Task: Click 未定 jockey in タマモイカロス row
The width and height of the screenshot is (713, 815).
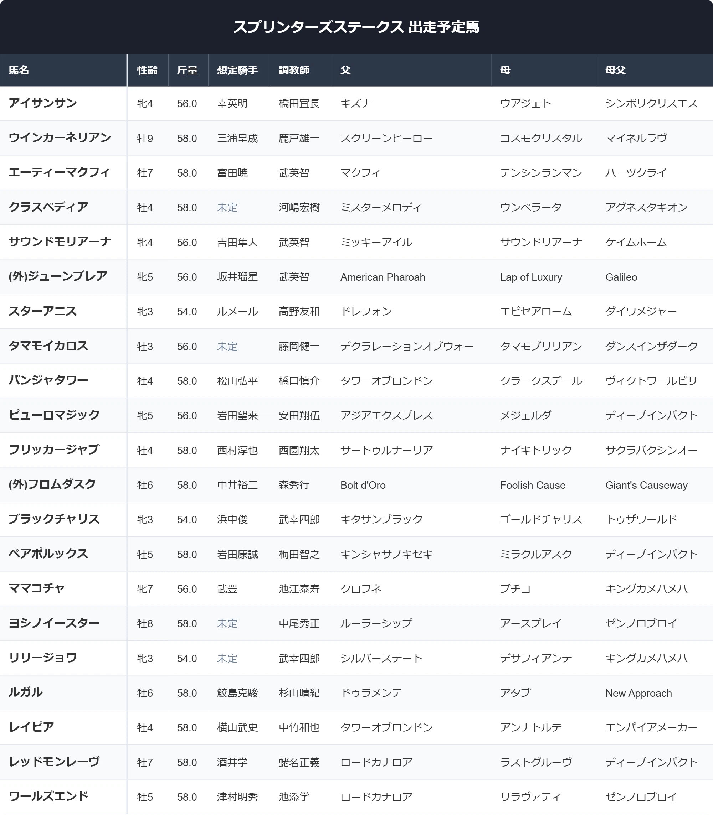Action: click(x=227, y=346)
